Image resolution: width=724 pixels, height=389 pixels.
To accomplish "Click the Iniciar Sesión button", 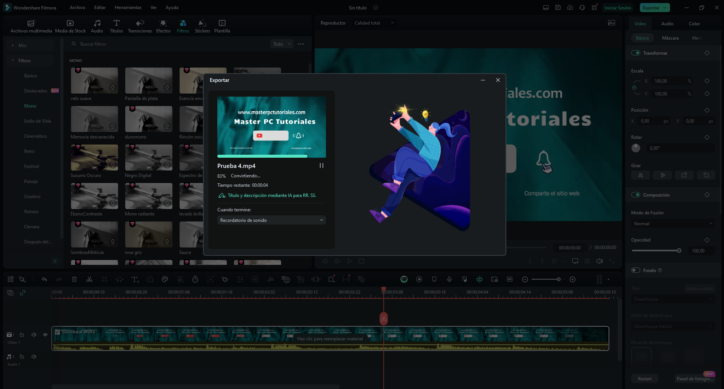I will 618,8.
